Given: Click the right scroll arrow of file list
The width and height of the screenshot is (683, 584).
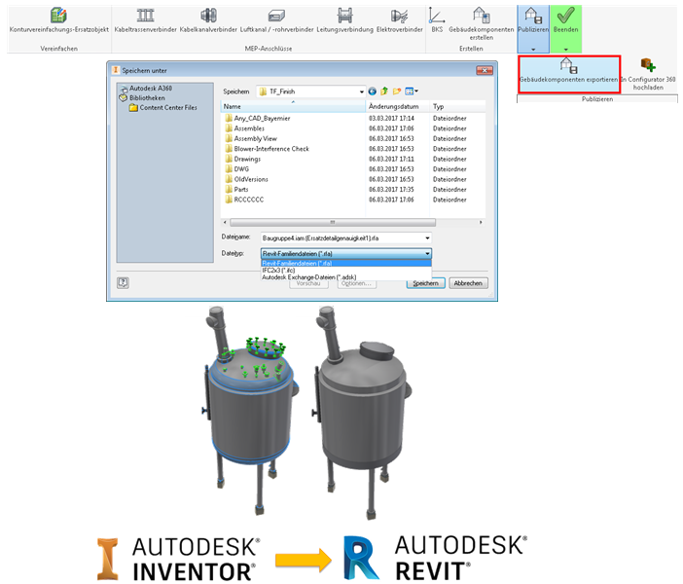Looking at the screenshot, I should [x=481, y=222].
